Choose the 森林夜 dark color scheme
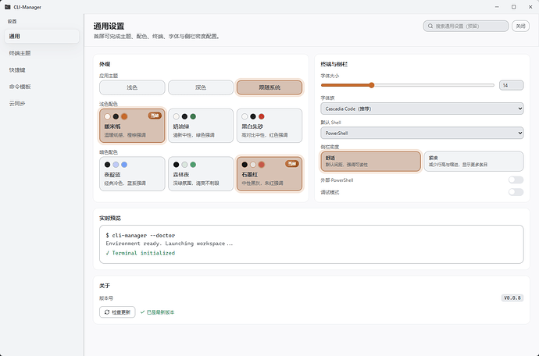Viewport: 539px width, 356px height. (201, 174)
